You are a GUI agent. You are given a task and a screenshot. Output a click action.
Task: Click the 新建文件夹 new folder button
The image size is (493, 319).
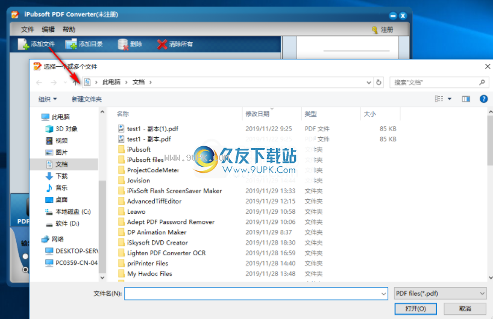pos(87,99)
